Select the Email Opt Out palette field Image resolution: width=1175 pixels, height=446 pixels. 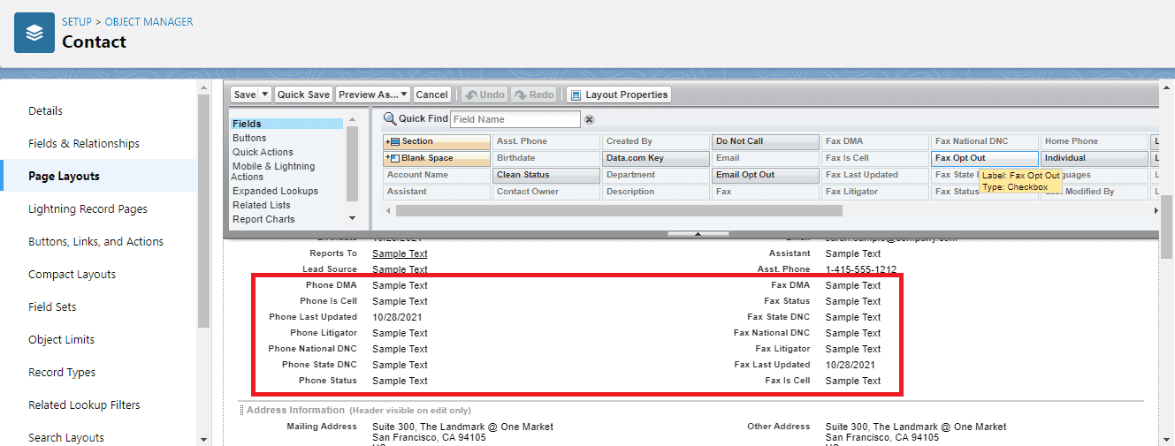tap(765, 175)
